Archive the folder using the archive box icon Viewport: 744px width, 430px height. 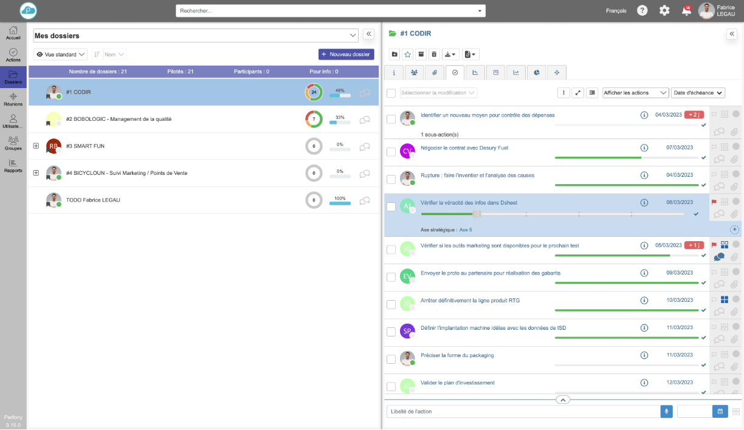421,54
